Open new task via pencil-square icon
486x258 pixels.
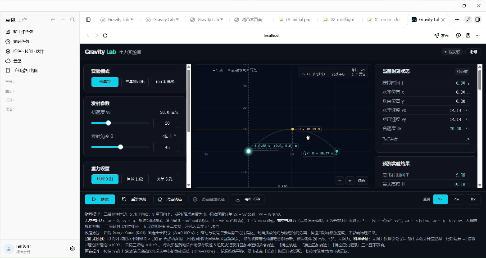click(x=8, y=32)
